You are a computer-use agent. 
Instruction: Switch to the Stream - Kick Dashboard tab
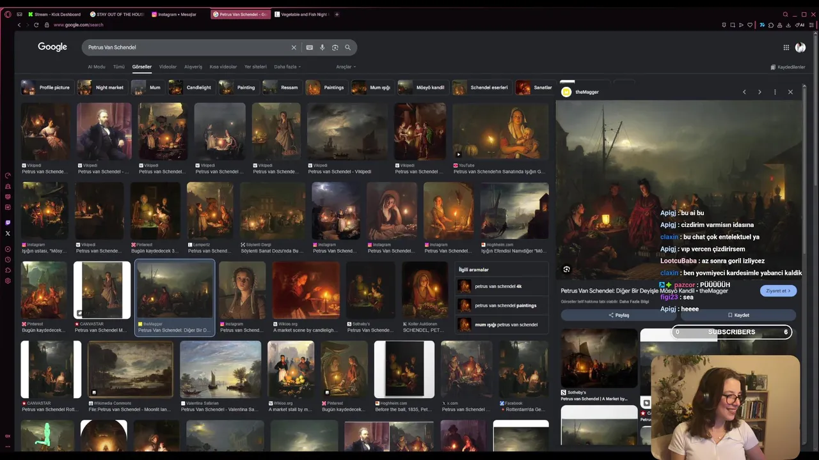point(54,14)
